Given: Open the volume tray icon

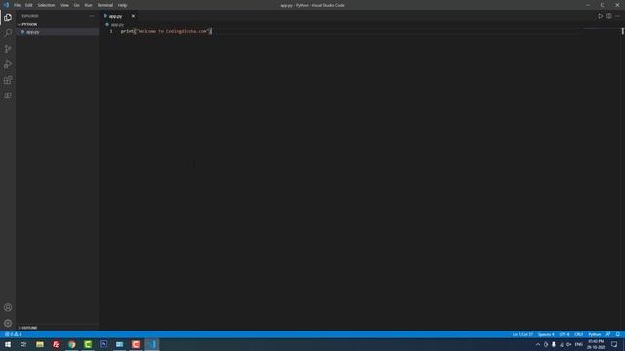Looking at the screenshot, I should tap(569, 344).
